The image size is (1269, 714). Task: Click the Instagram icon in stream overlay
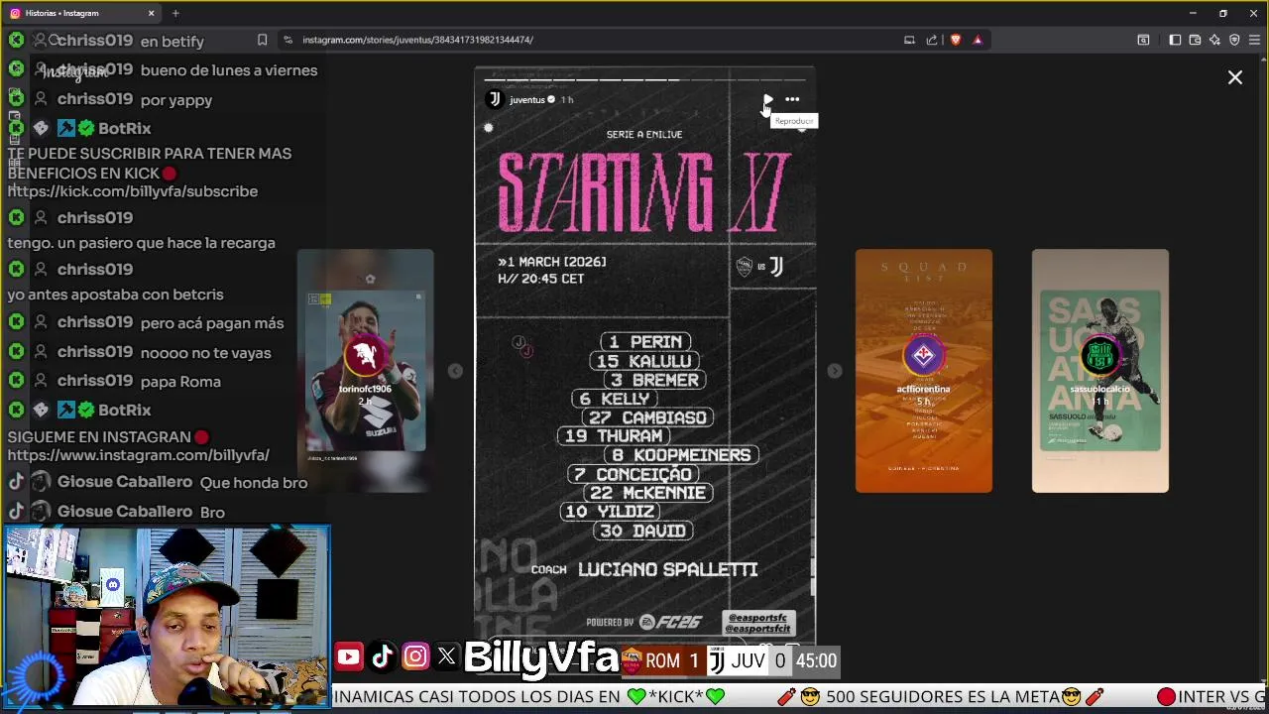(x=415, y=656)
